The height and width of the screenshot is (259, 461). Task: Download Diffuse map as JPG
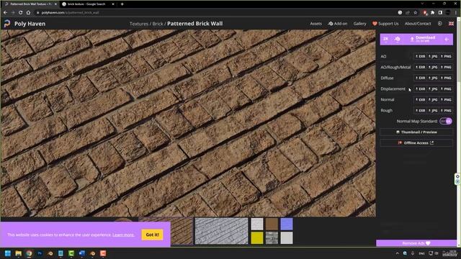coord(433,78)
